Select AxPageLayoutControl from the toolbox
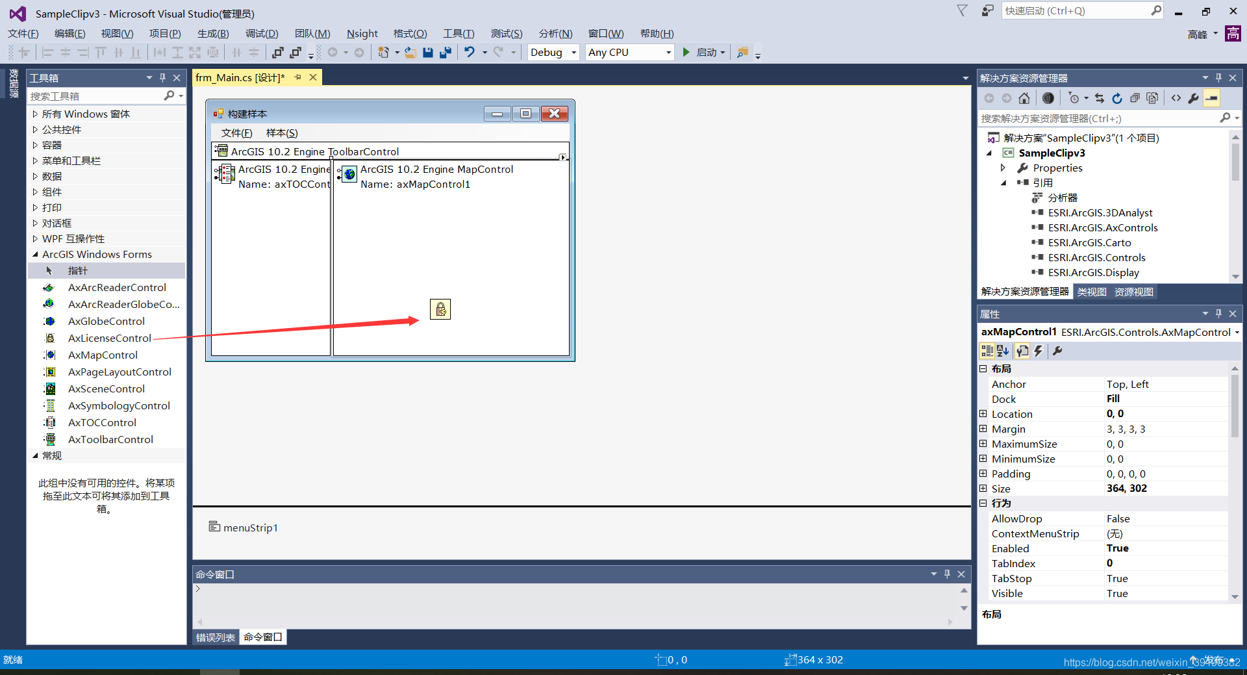Screen dimensions: 1247x675 click(120, 372)
